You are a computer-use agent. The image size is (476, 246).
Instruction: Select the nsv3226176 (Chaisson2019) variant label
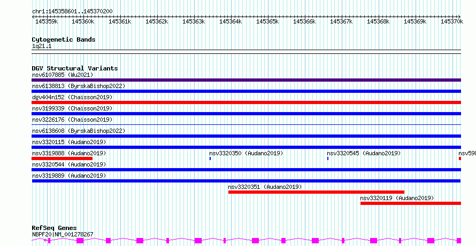tap(72, 120)
